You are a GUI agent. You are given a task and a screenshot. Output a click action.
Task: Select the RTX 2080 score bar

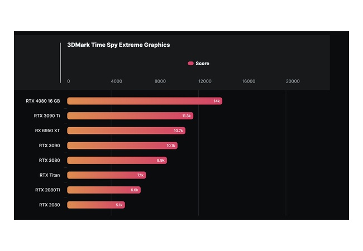point(96,205)
